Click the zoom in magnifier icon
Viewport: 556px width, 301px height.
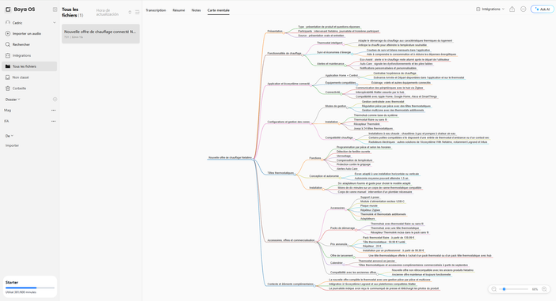544,289
